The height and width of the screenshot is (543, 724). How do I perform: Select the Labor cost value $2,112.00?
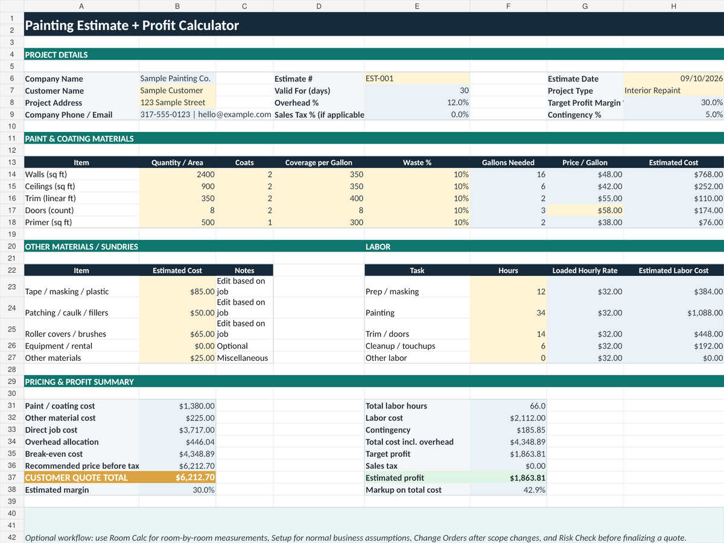click(x=508, y=418)
